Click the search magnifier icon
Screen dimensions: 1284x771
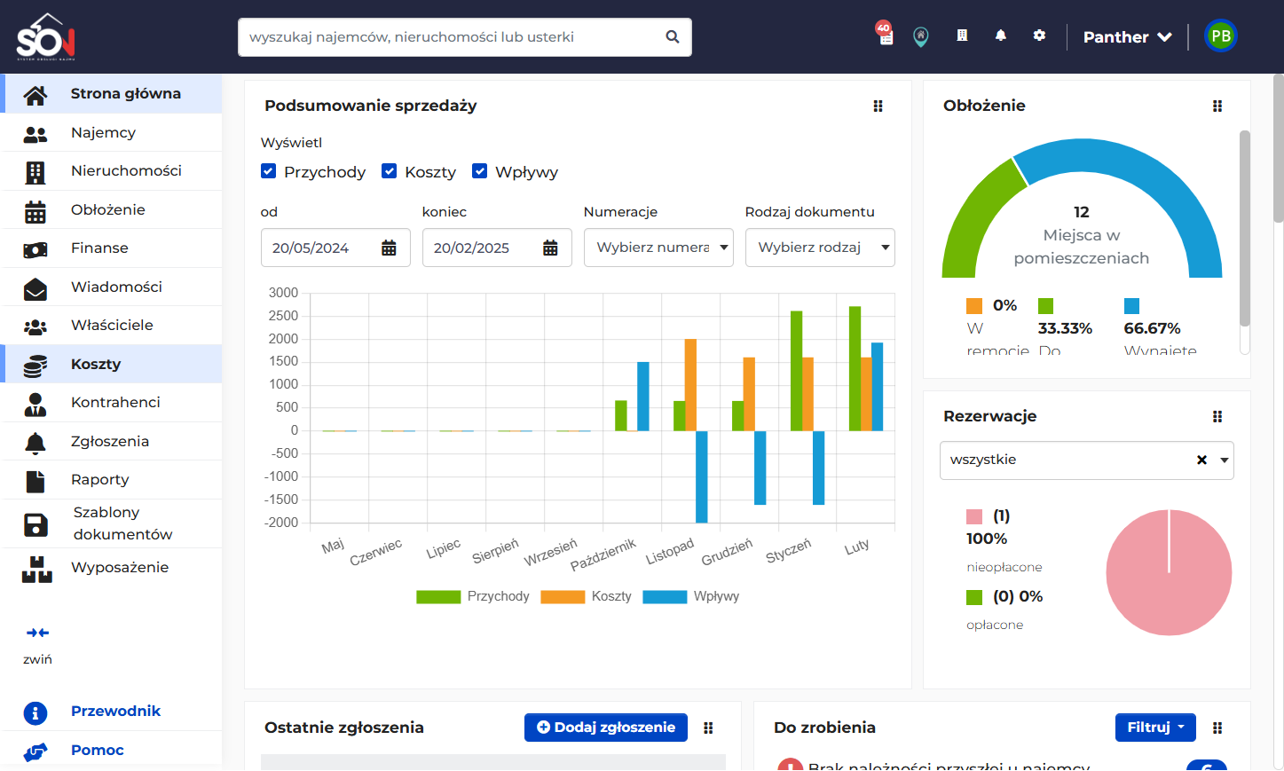pos(673,37)
